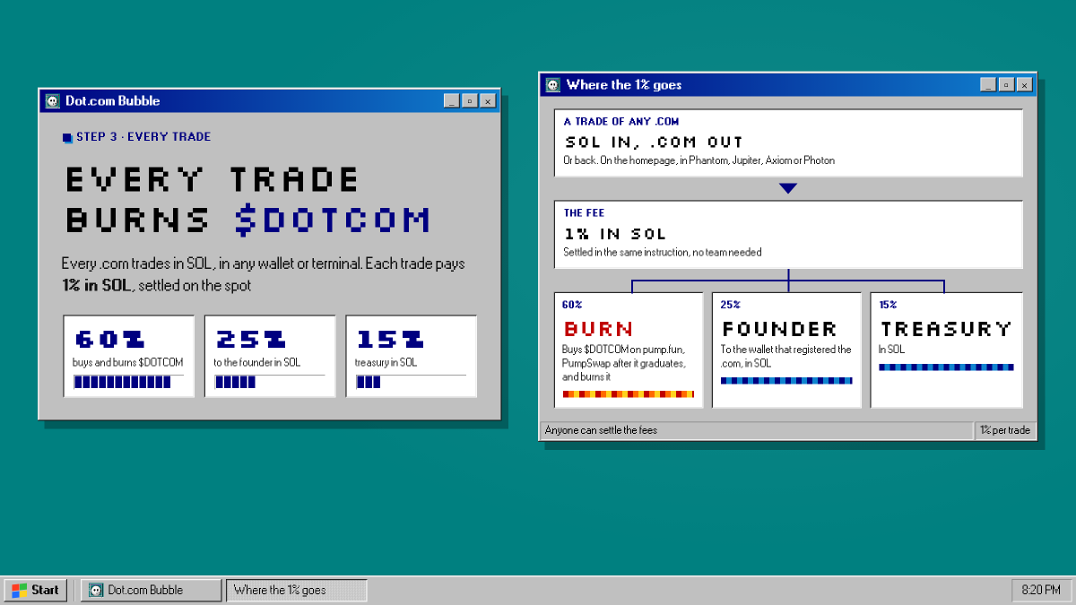The width and height of the screenshot is (1076, 605).
Task: Click the FOUNDER heading
Action: tap(779, 329)
